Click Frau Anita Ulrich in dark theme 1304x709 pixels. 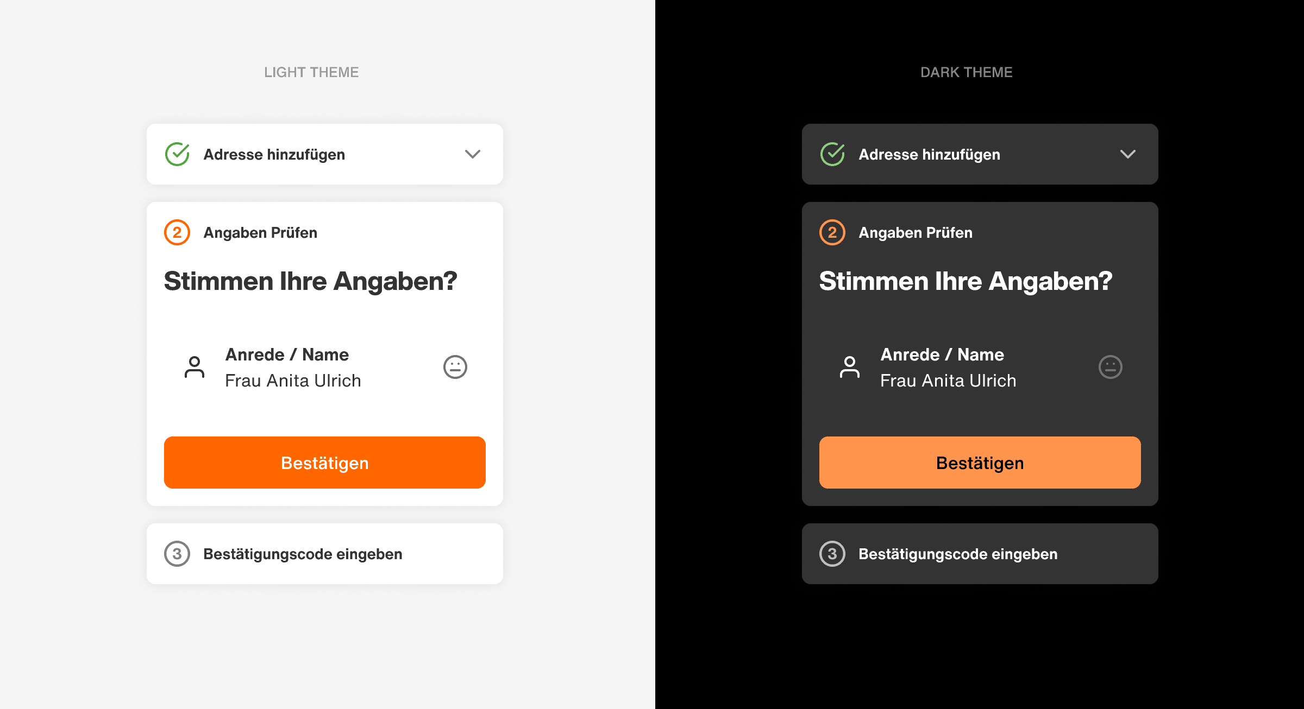tap(948, 381)
